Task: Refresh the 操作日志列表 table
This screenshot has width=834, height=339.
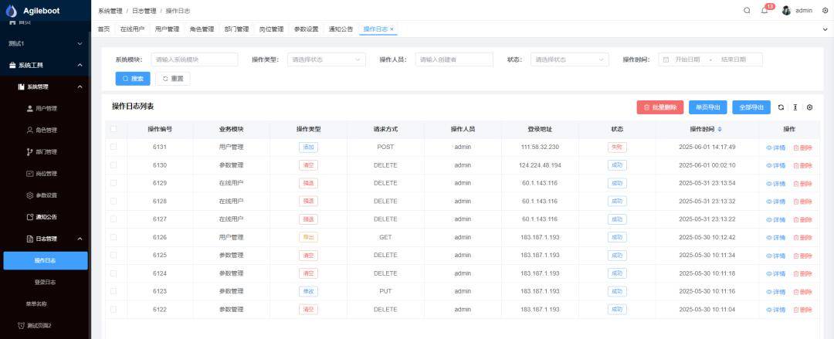Action: [781, 107]
